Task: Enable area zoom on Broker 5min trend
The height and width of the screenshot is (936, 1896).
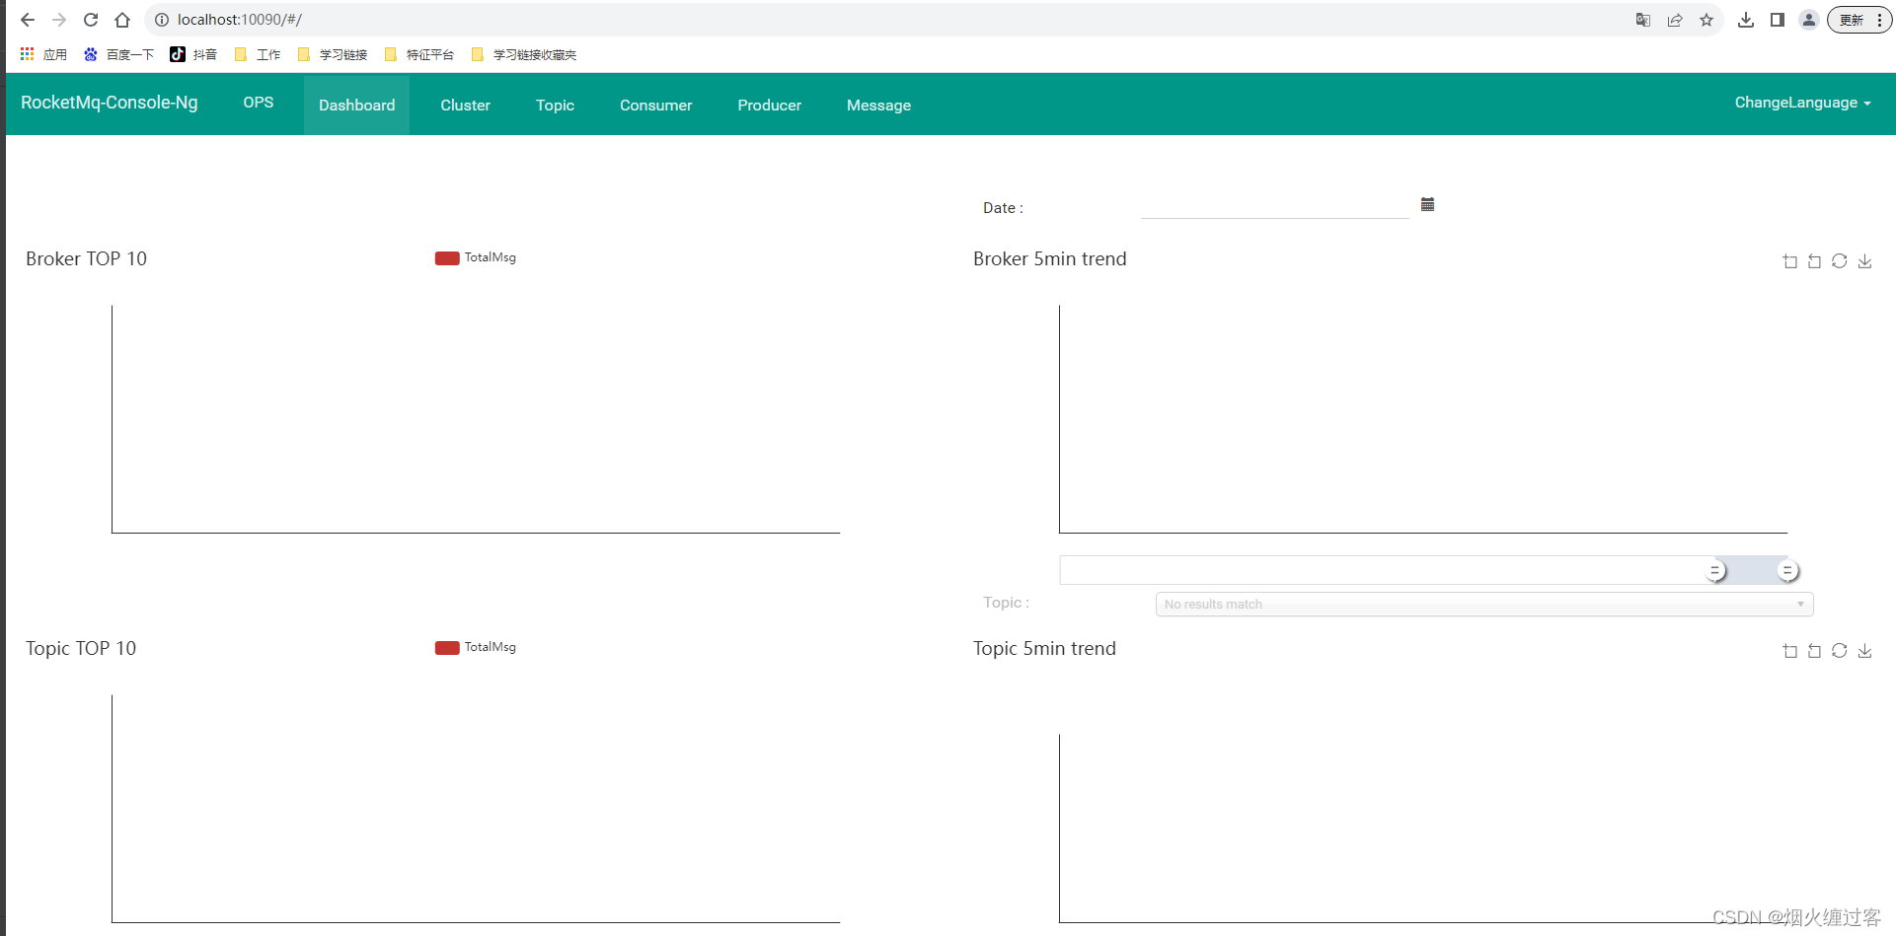Action: coord(1789,261)
